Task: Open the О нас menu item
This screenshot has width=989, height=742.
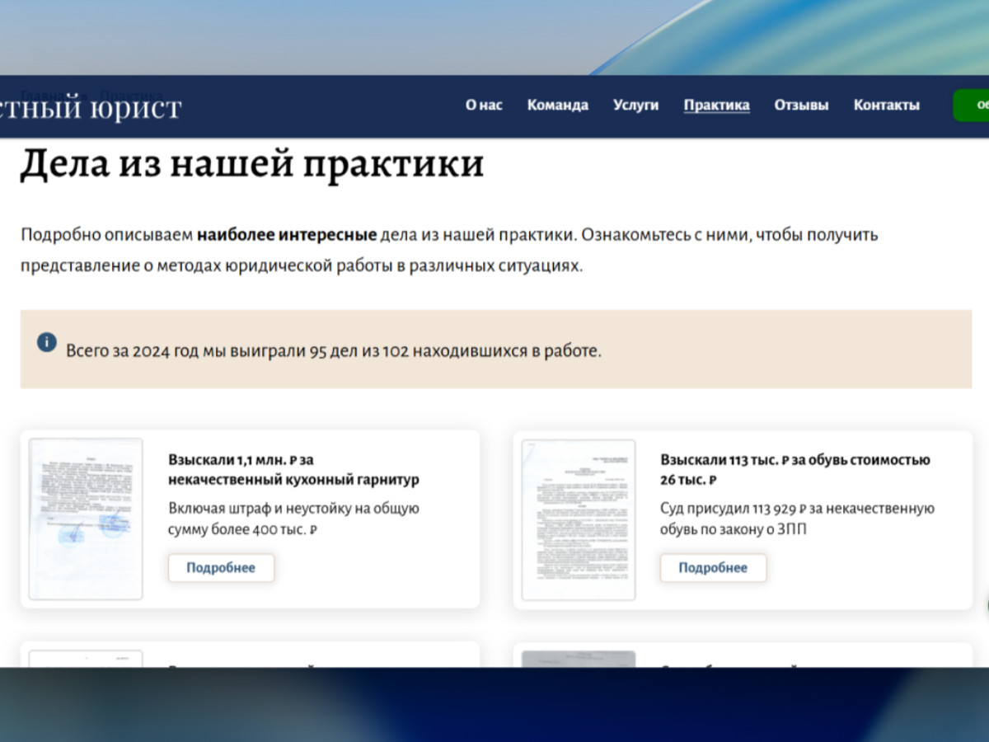Action: (484, 105)
